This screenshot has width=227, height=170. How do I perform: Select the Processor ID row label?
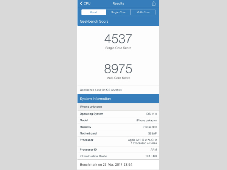tap(88, 150)
